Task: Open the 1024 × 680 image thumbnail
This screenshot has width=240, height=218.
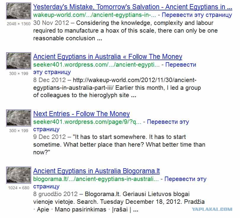Action: click(19, 175)
